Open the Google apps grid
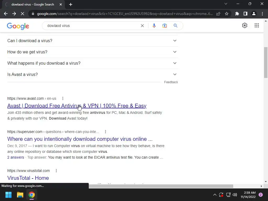The image size is (268, 201). point(256,25)
